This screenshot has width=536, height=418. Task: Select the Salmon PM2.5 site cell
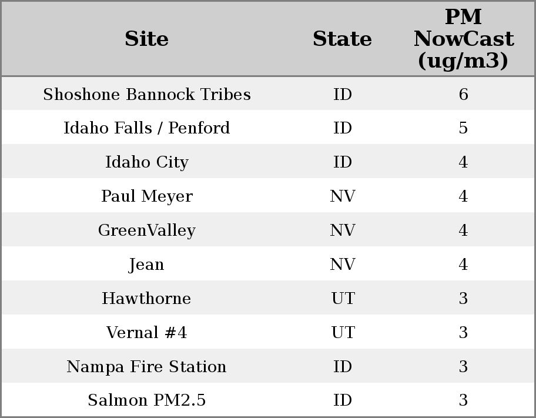147,400
